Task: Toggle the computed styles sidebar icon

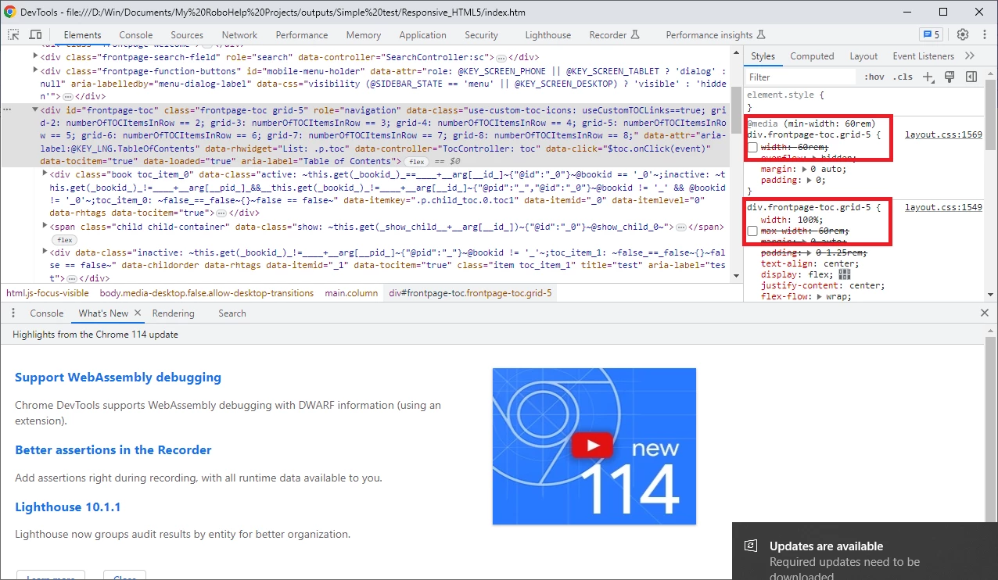Action: 971,77
